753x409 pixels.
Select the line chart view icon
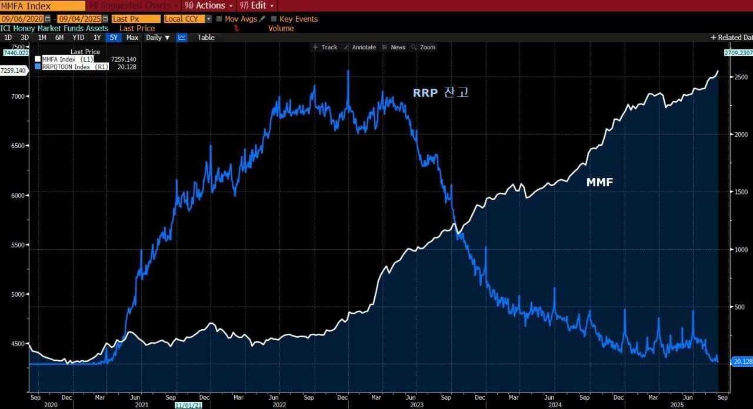(182, 38)
